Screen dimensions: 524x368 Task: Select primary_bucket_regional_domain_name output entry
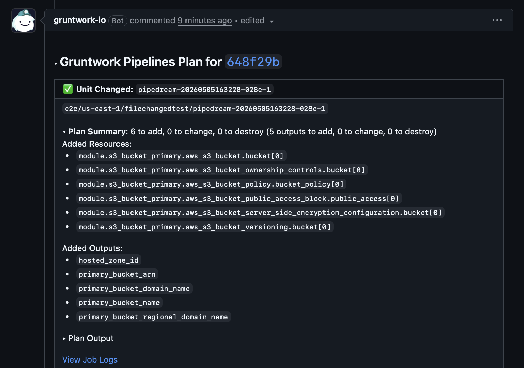[x=153, y=317]
